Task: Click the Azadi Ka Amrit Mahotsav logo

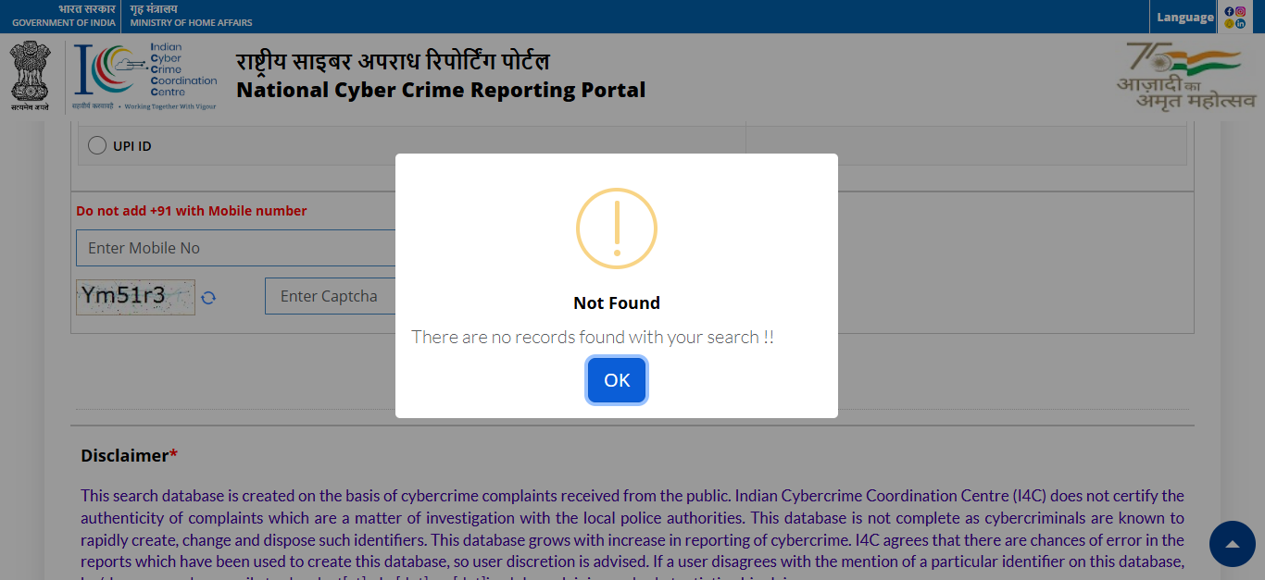Action: pyautogui.click(x=1185, y=76)
